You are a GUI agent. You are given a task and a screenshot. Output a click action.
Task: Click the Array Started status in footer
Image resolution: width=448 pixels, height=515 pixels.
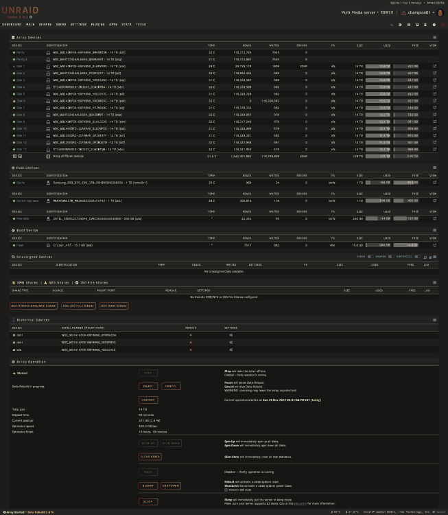[x=14, y=512]
